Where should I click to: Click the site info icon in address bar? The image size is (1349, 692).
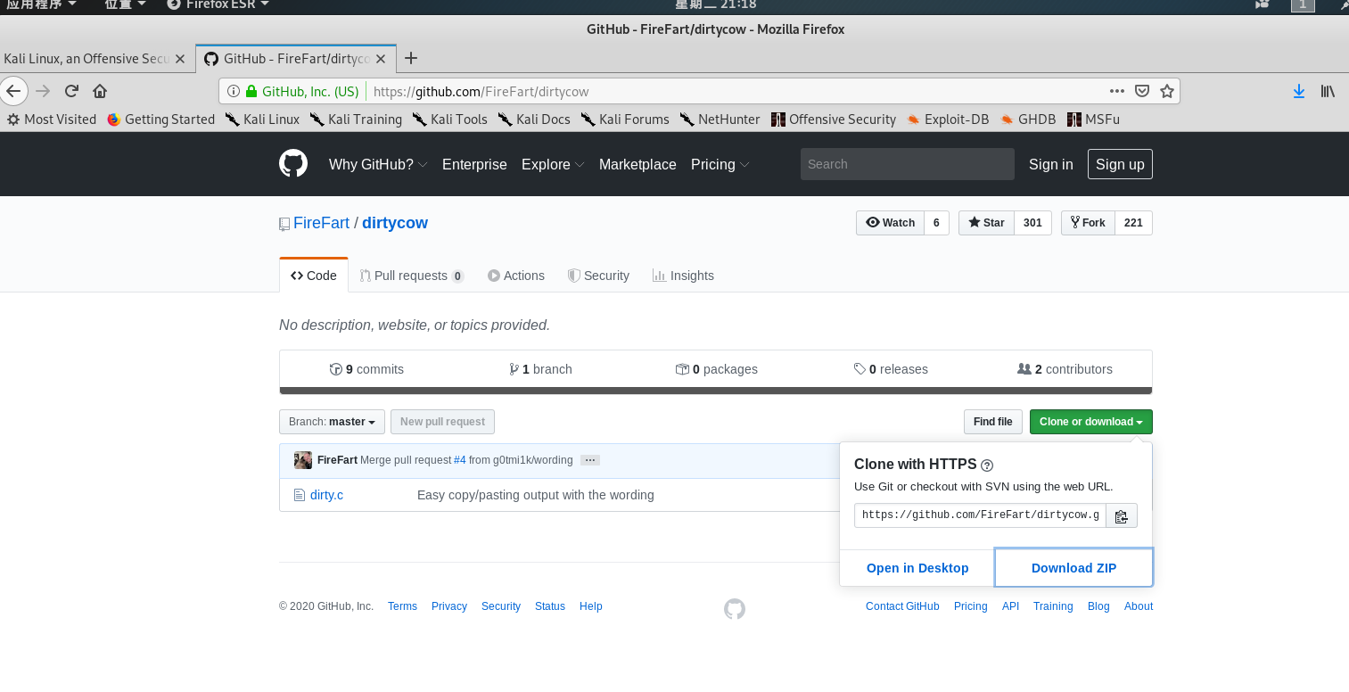pos(234,91)
